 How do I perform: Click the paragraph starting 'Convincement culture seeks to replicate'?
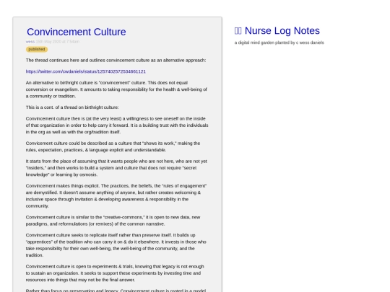116,245
